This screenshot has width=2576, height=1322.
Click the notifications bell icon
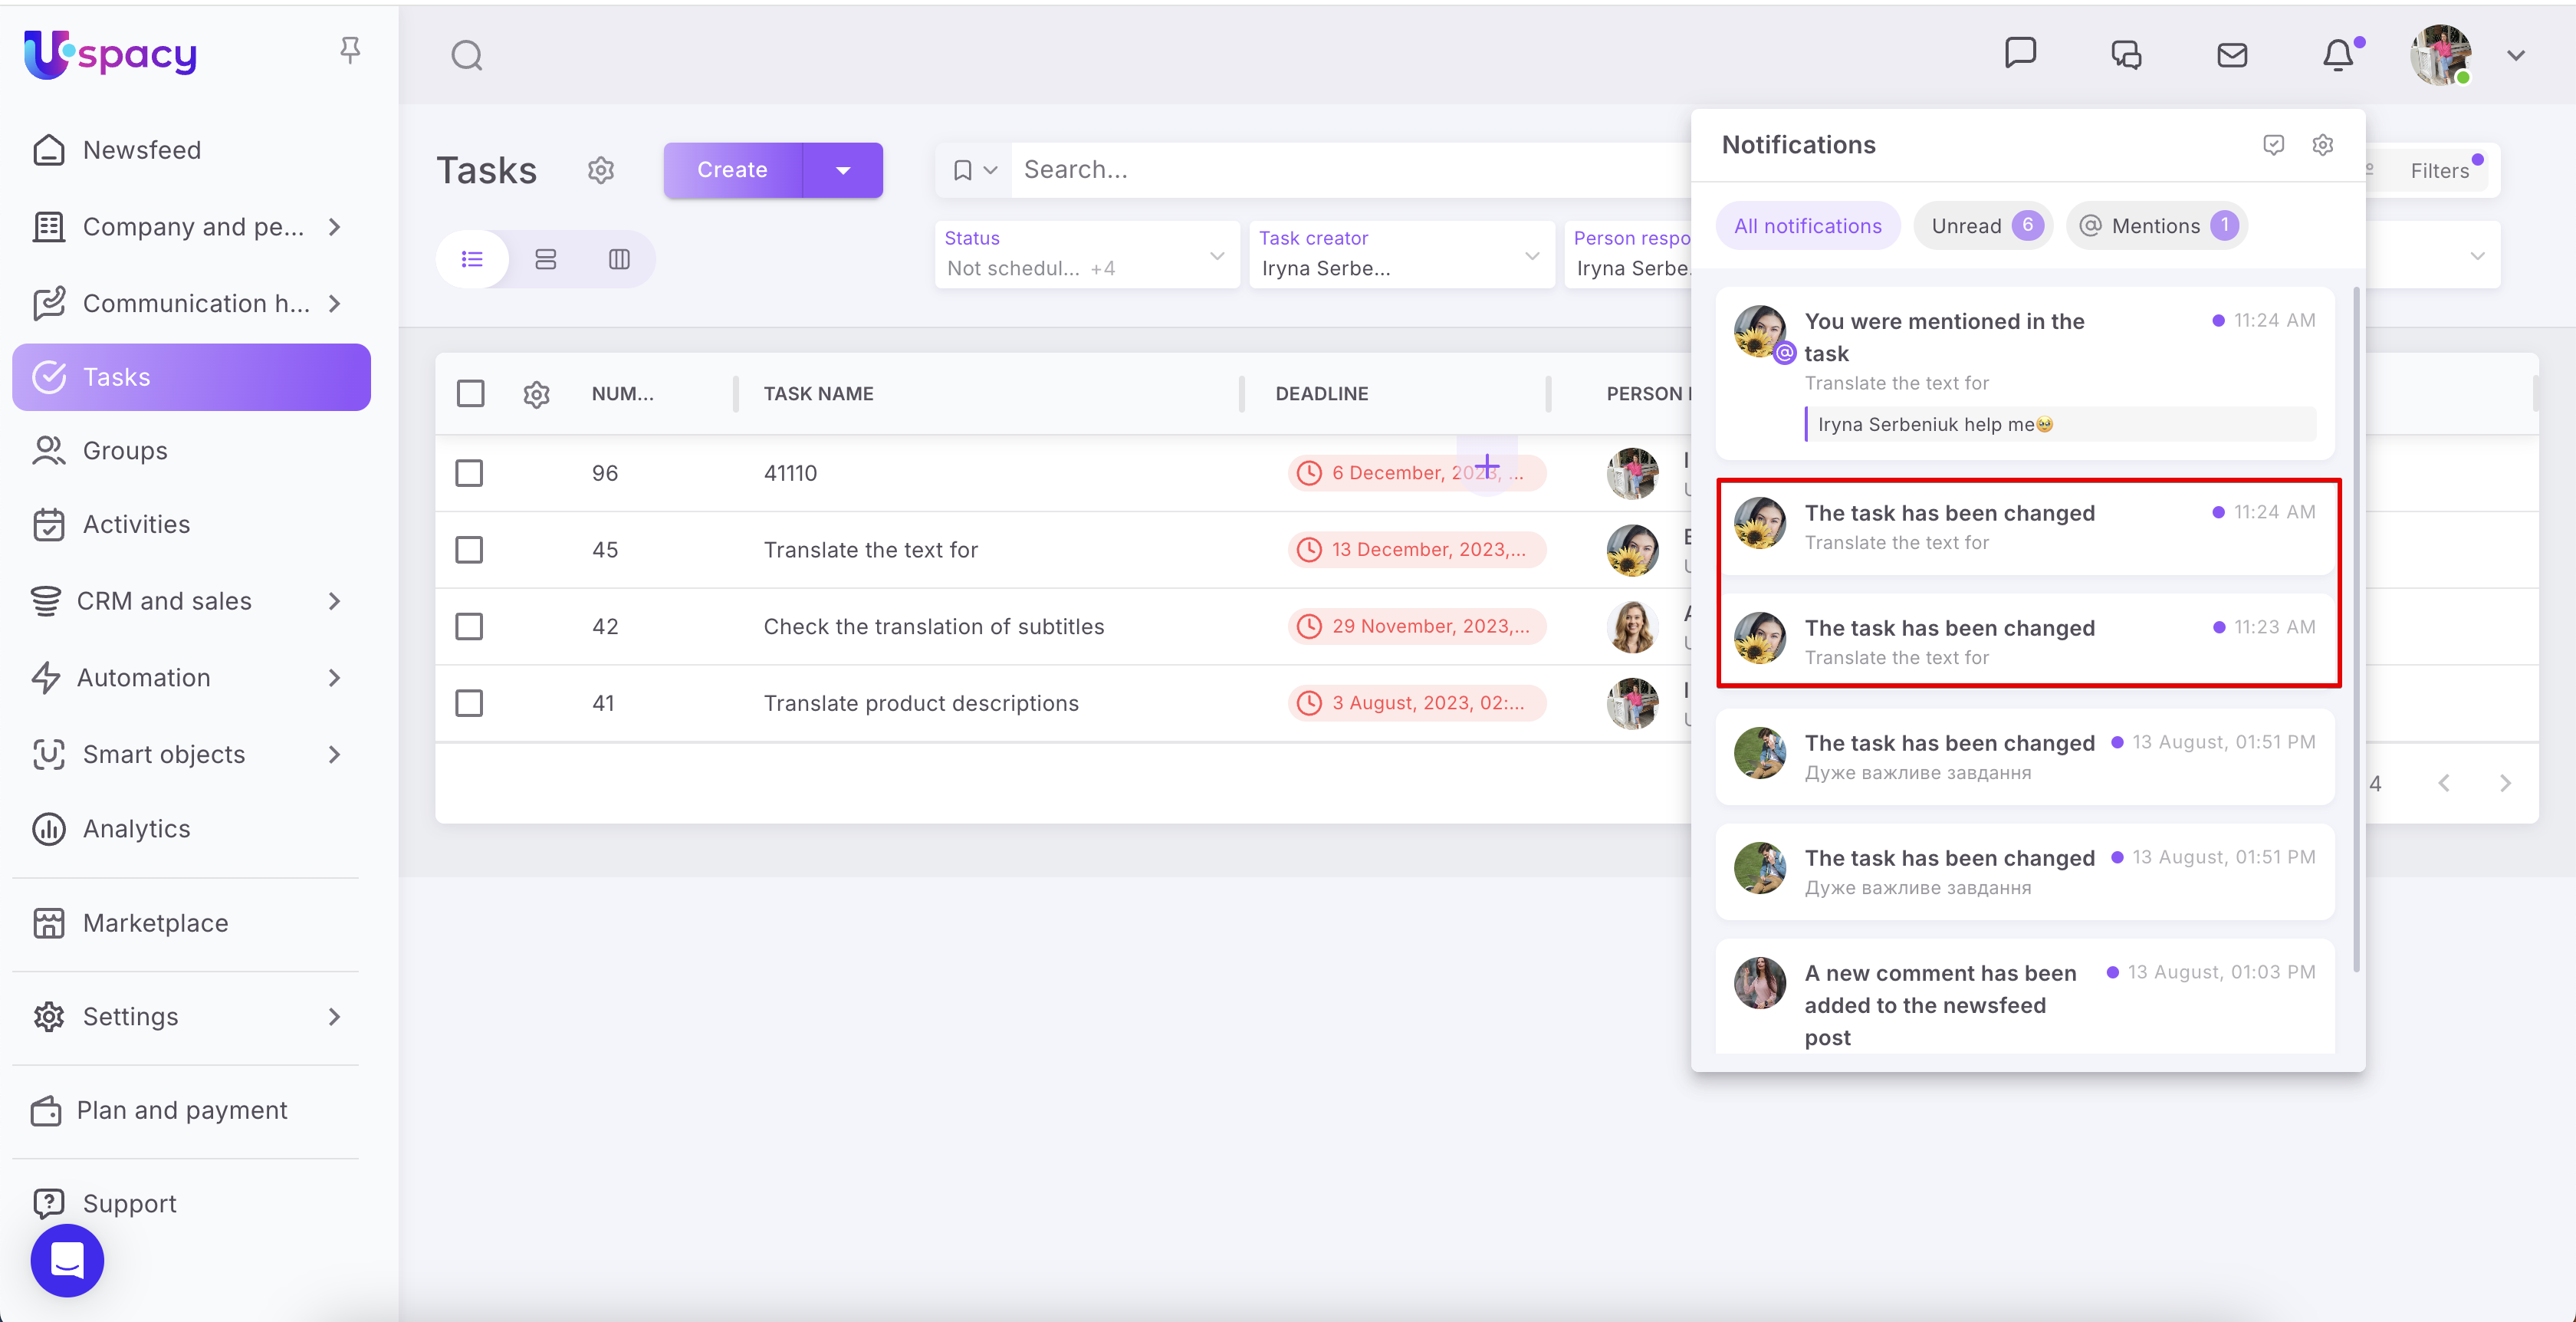(x=2337, y=55)
